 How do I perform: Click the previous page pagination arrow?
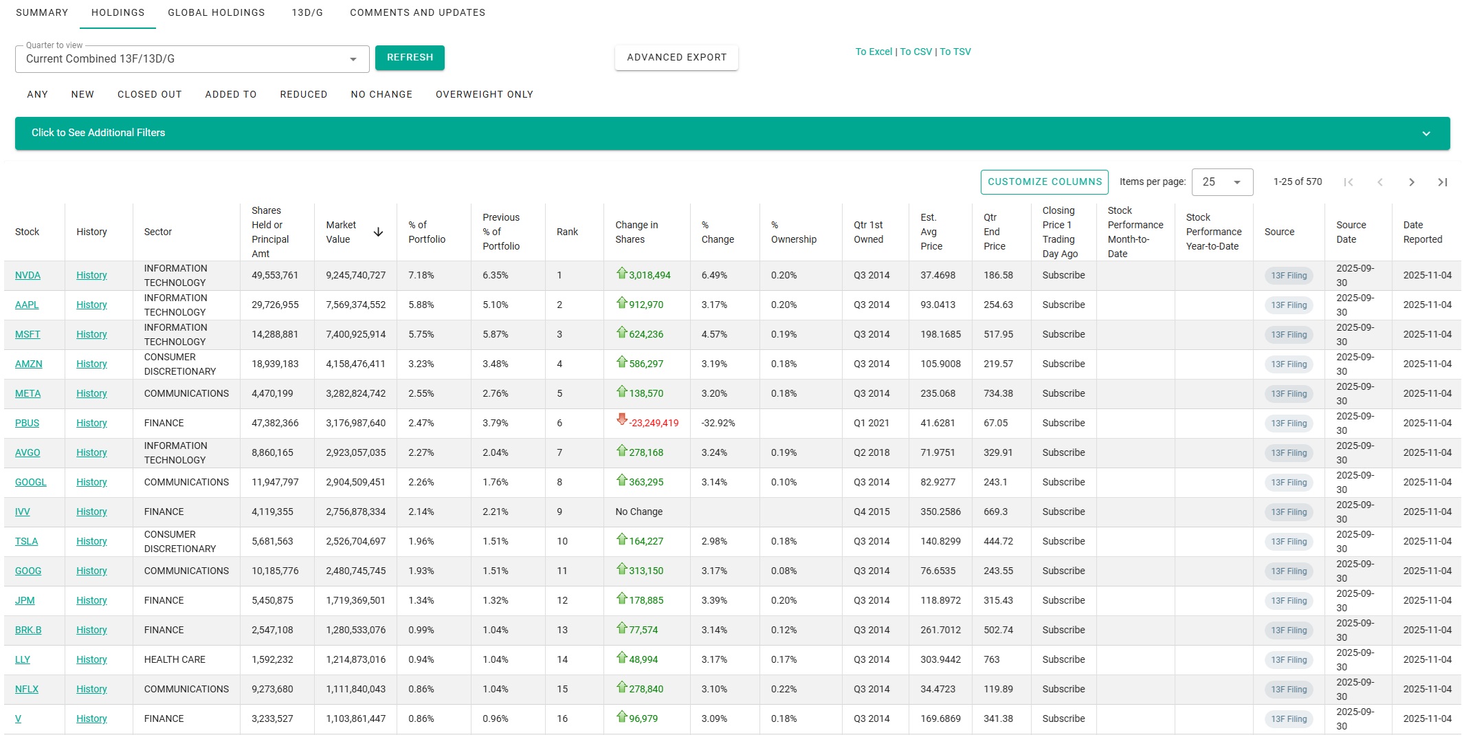point(1379,182)
